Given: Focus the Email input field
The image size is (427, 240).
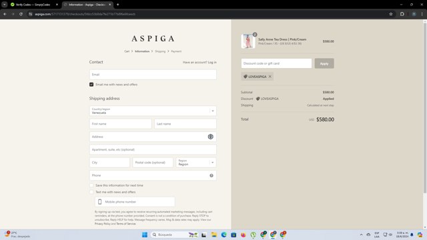Looking at the screenshot, I should 153,75.
